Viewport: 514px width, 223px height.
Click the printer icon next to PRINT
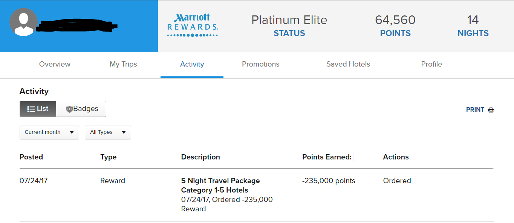[x=491, y=110]
